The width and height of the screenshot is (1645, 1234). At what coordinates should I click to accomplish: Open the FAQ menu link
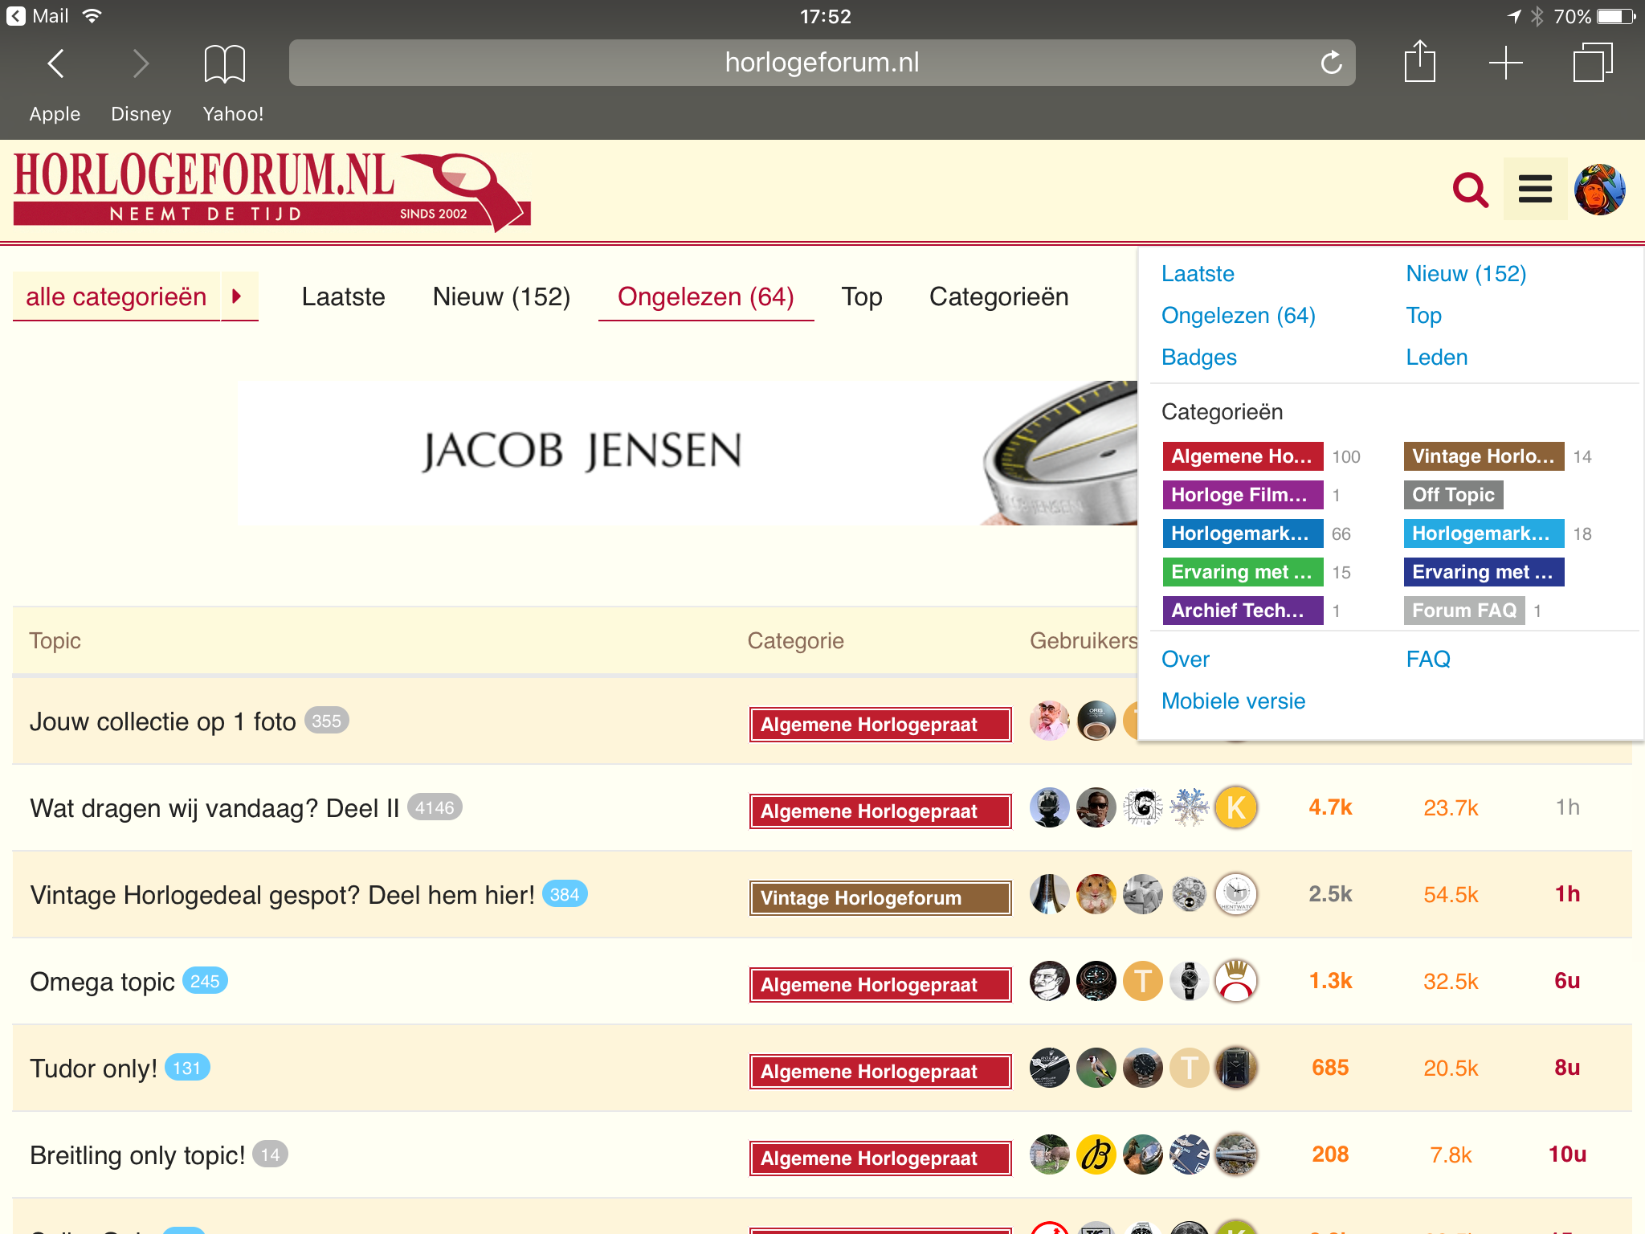click(1427, 660)
